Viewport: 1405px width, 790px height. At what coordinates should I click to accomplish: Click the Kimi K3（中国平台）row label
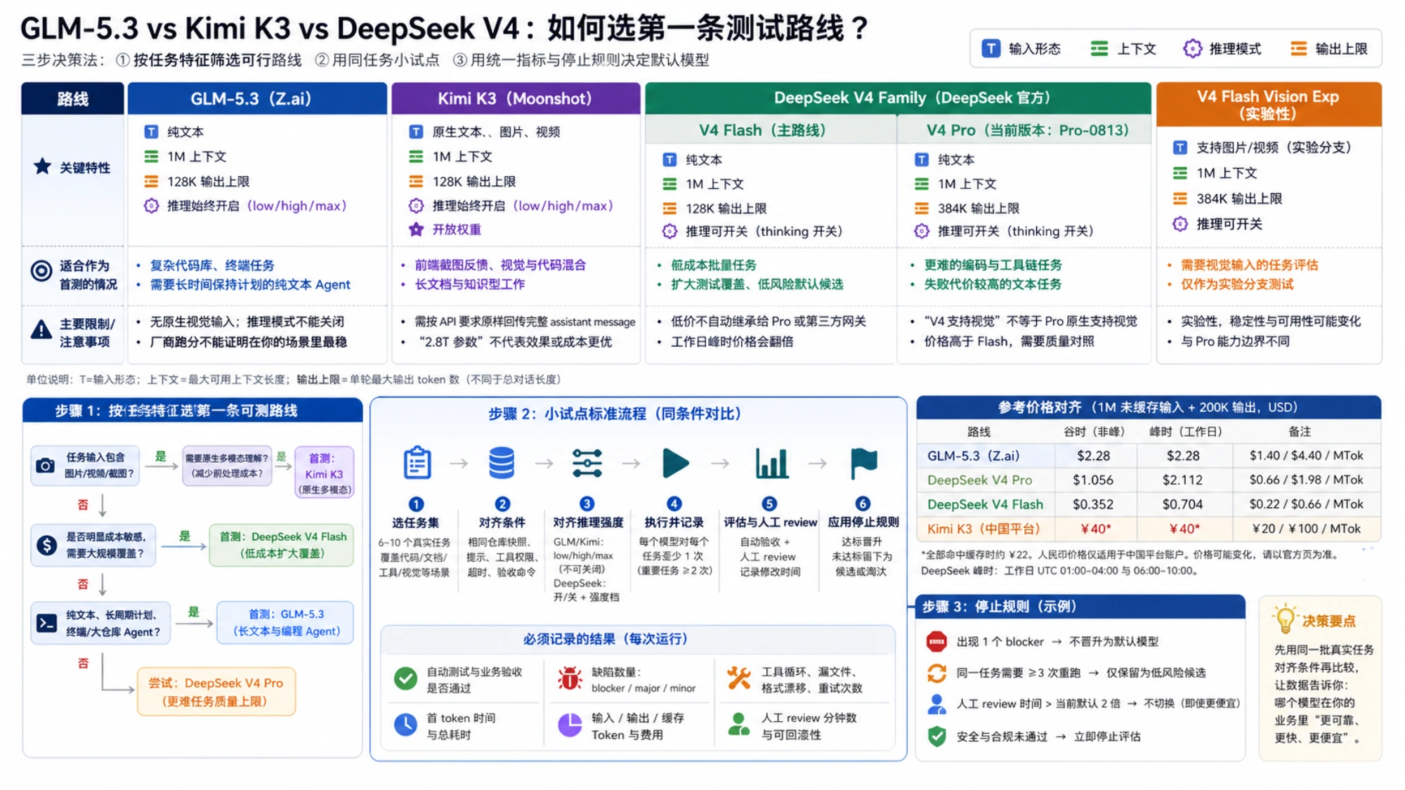pyautogui.click(x=983, y=529)
